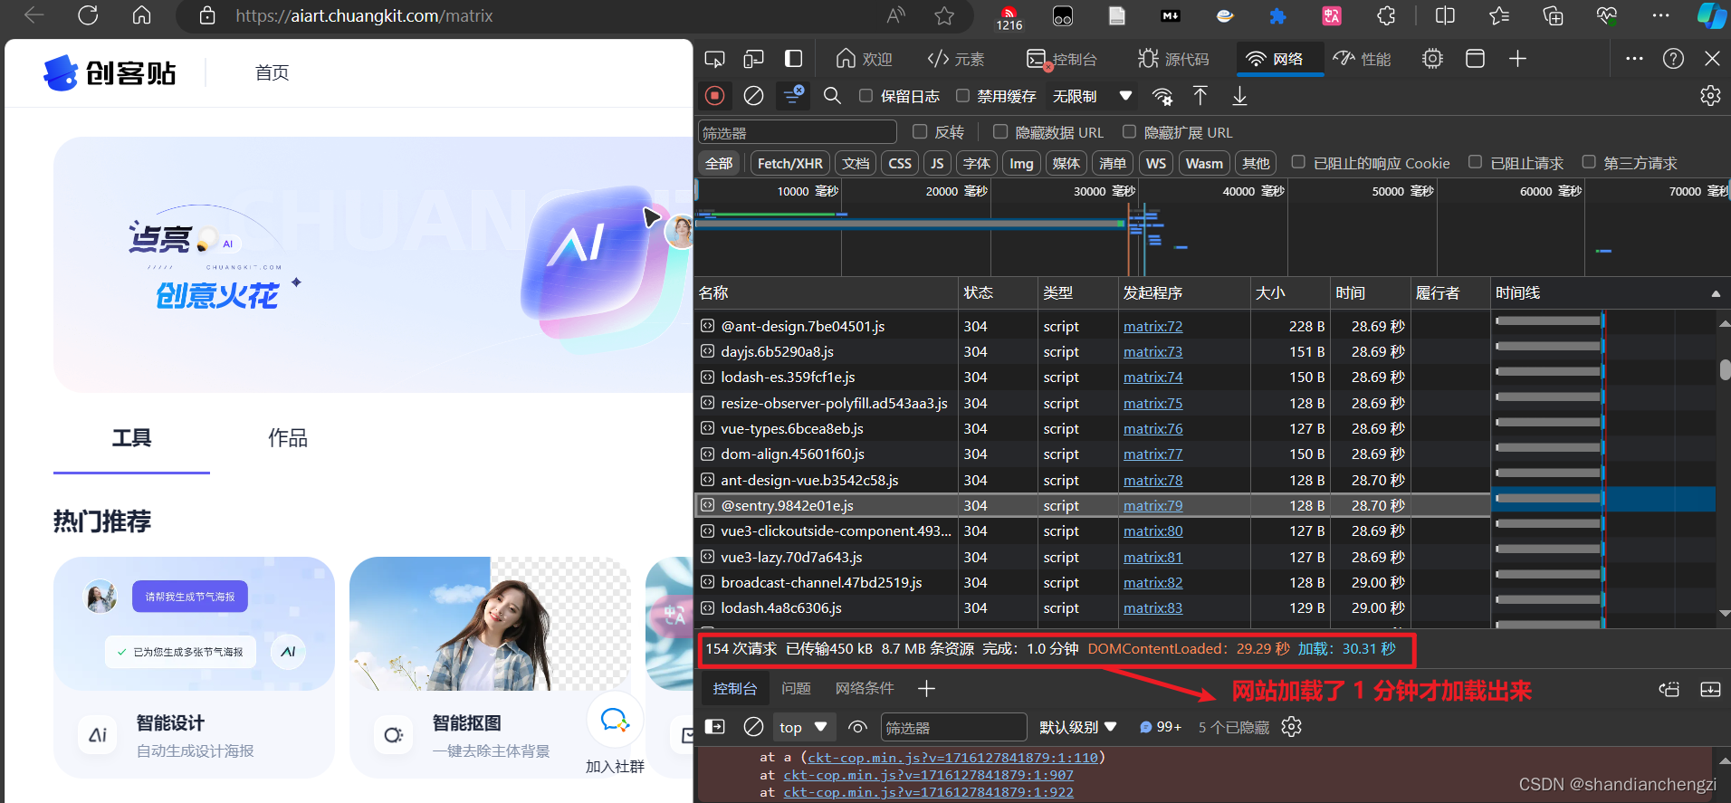Check 已阻止的响应 Cookie checkbox
The height and width of the screenshot is (803, 1731).
pyautogui.click(x=1298, y=162)
